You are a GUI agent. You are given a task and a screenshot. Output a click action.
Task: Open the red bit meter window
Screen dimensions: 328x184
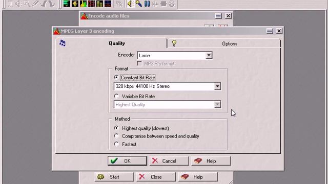[91, 4]
